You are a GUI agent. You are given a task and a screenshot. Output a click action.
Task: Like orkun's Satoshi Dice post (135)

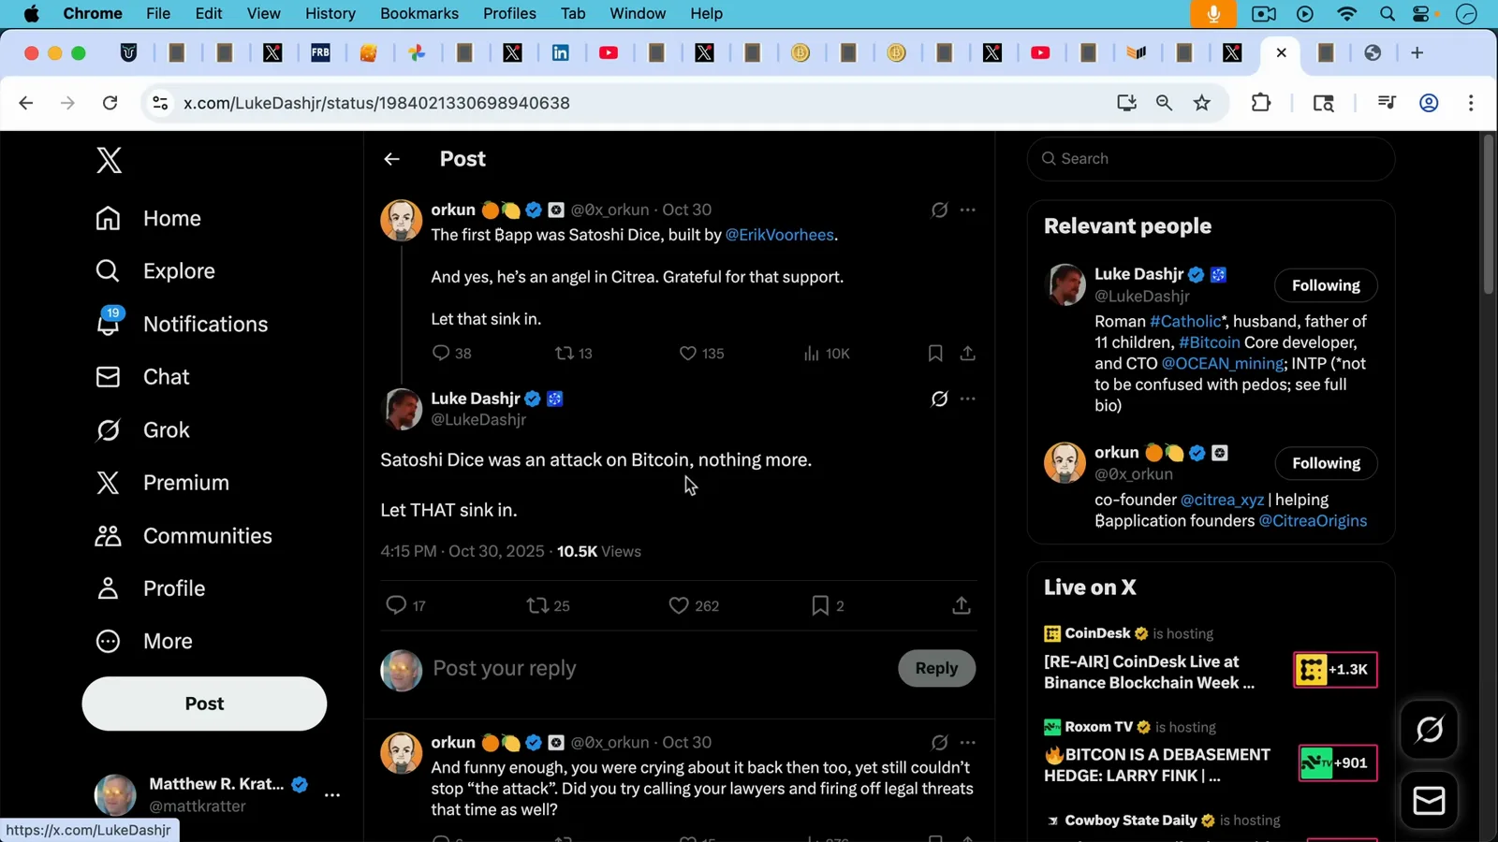coord(701,353)
